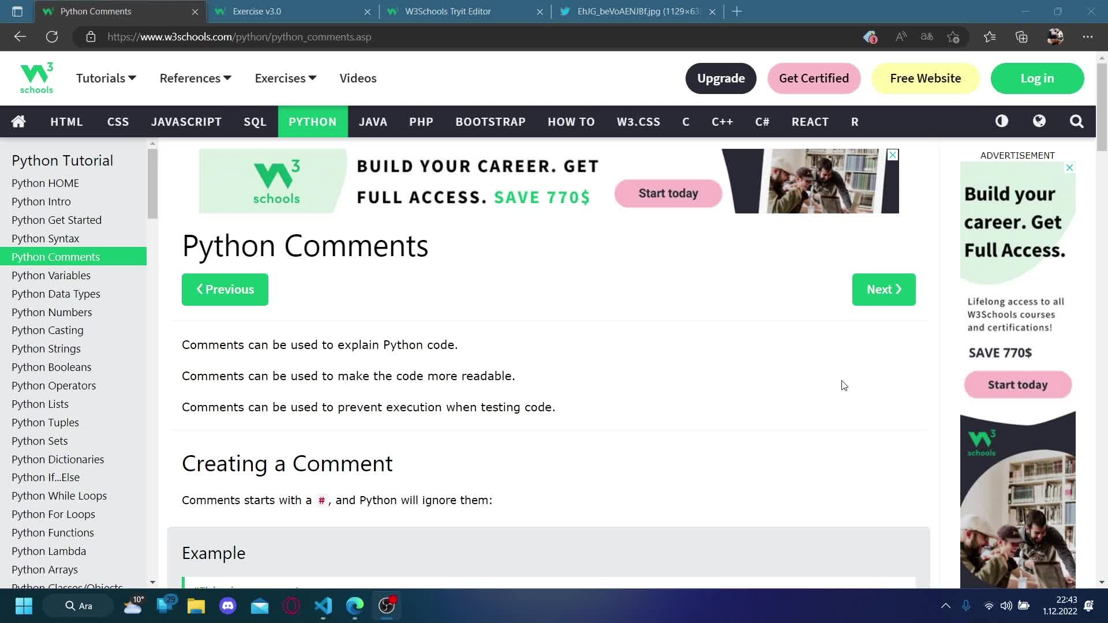The image size is (1108, 623).
Task: Click the VS Code taskbar icon
Action: tap(323, 606)
